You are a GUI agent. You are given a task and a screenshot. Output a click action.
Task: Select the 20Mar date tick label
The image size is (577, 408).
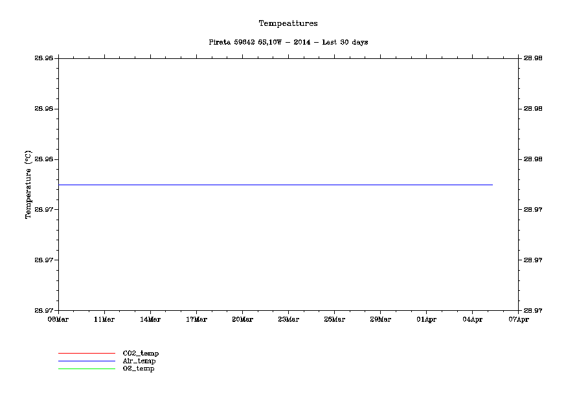pos(242,319)
